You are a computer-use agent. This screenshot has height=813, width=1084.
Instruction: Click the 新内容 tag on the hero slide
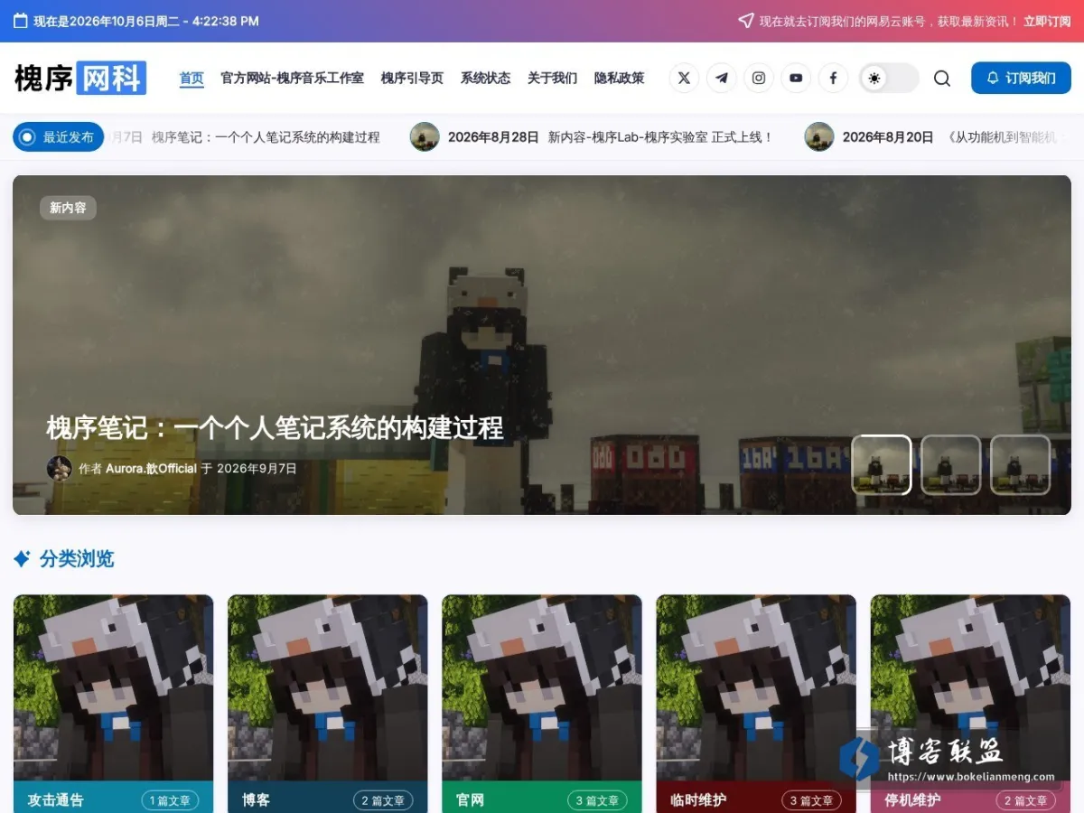point(68,208)
